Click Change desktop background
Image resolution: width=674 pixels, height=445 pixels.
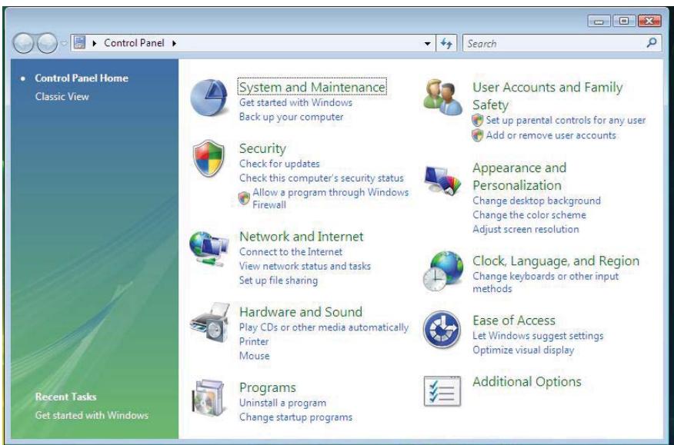tap(536, 201)
